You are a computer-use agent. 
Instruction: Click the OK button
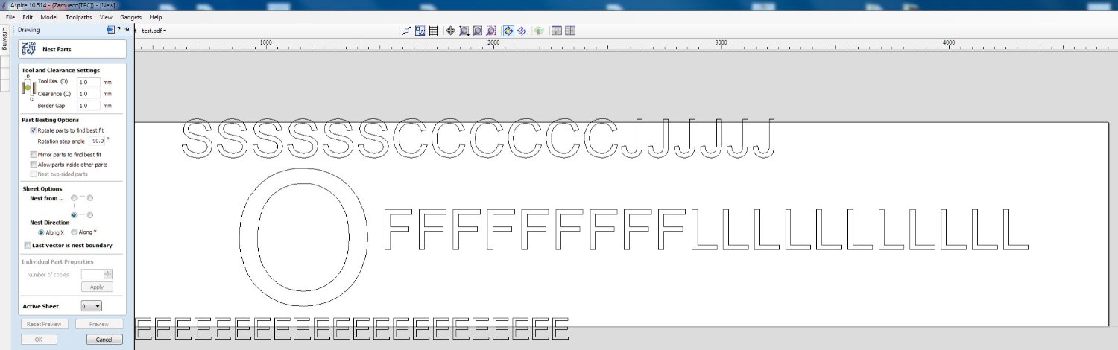[x=39, y=340]
